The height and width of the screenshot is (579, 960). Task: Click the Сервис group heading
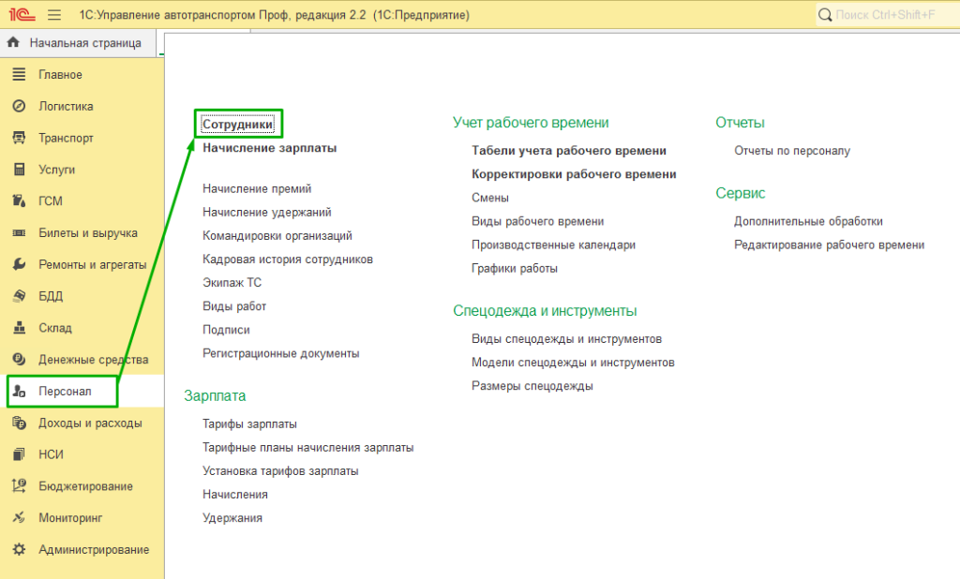click(x=741, y=193)
